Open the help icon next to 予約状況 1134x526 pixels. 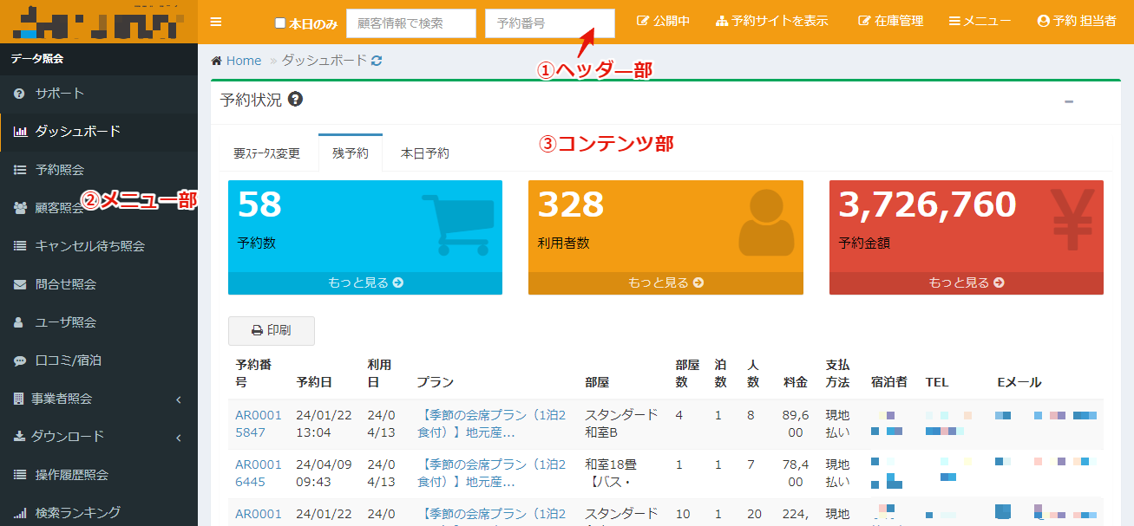[x=295, y=100]
